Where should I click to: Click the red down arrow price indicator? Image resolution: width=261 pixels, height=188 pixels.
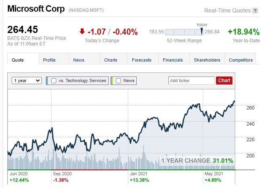pos(82,31)
